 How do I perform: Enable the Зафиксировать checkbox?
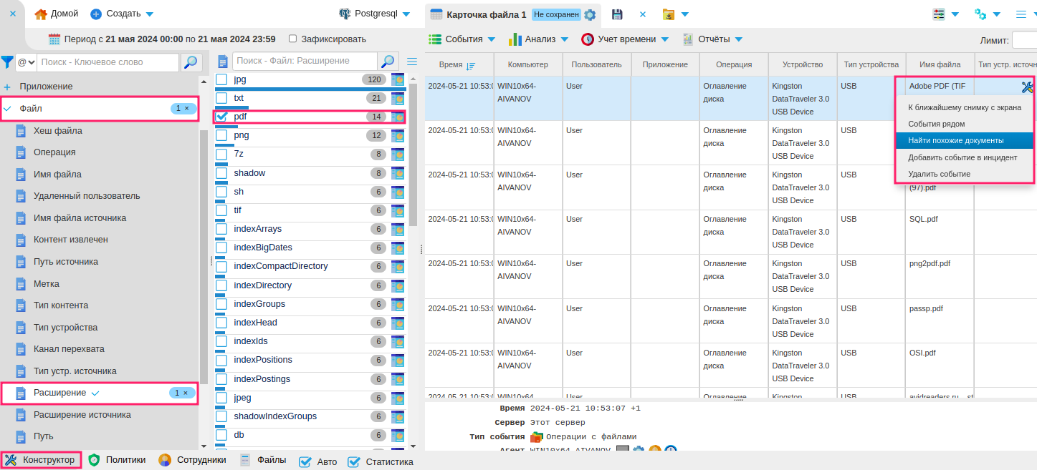pyautogui.click(x=292, y=39)
